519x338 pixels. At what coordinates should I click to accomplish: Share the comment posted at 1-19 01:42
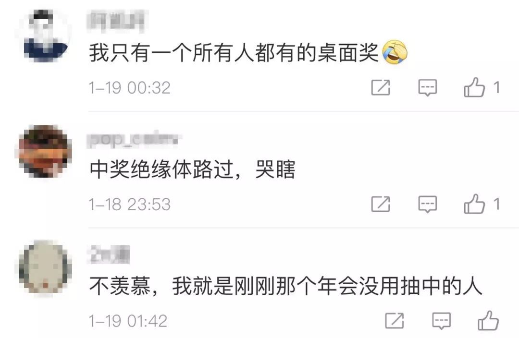click(394, 320)
